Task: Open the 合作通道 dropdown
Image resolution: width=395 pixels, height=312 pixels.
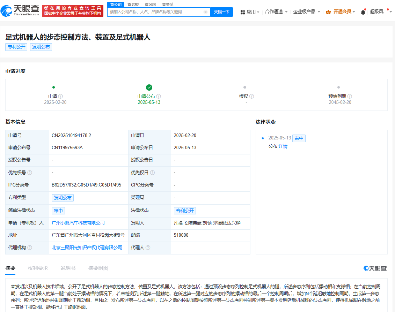Action: [276, 12]
